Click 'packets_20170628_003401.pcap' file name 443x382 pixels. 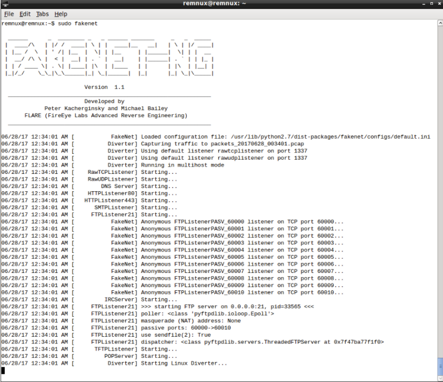point(257,144)
